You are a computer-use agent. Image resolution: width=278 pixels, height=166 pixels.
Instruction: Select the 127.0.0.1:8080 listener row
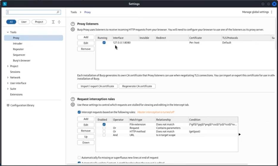[x=185, y=43]
